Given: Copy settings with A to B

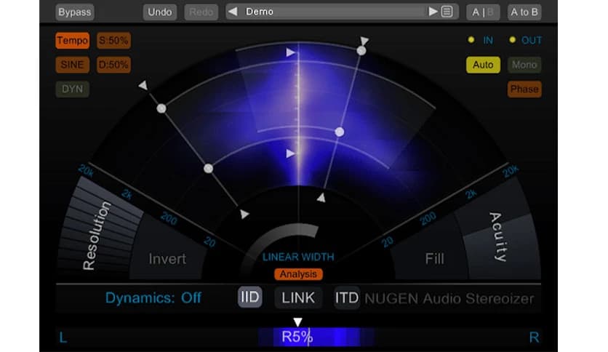Looking at the screenshot, I should coord(524,12).
